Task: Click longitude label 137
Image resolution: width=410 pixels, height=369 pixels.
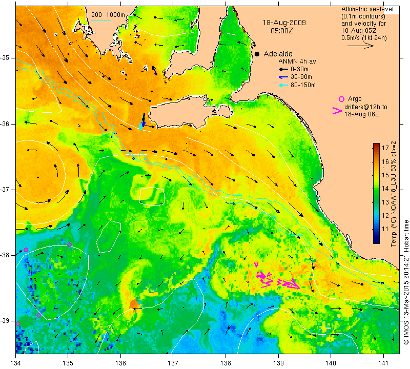Action: point(173,363)
